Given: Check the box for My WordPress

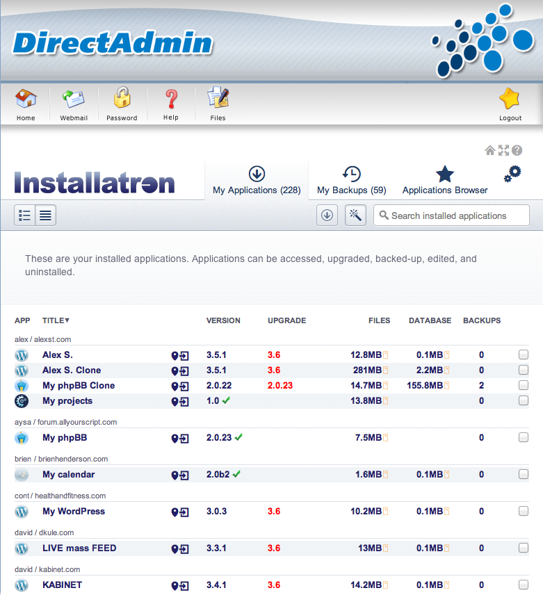Looking at the screenshot, I should pos(524,511).
